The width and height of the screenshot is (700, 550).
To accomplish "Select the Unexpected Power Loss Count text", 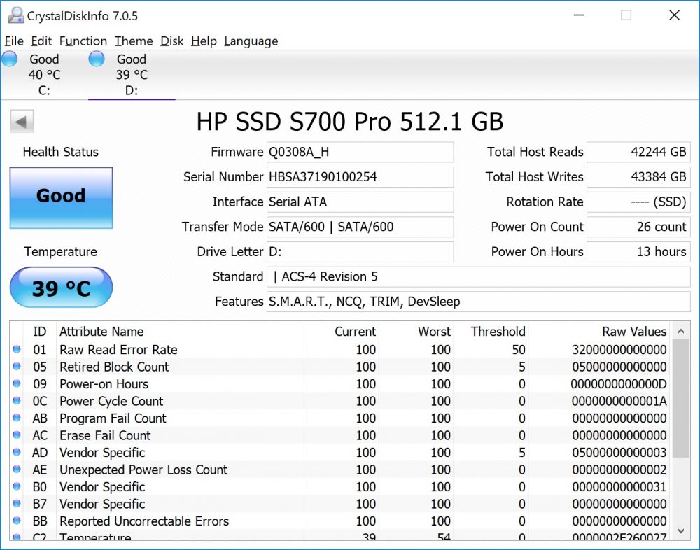I will (x=143, y=470).
